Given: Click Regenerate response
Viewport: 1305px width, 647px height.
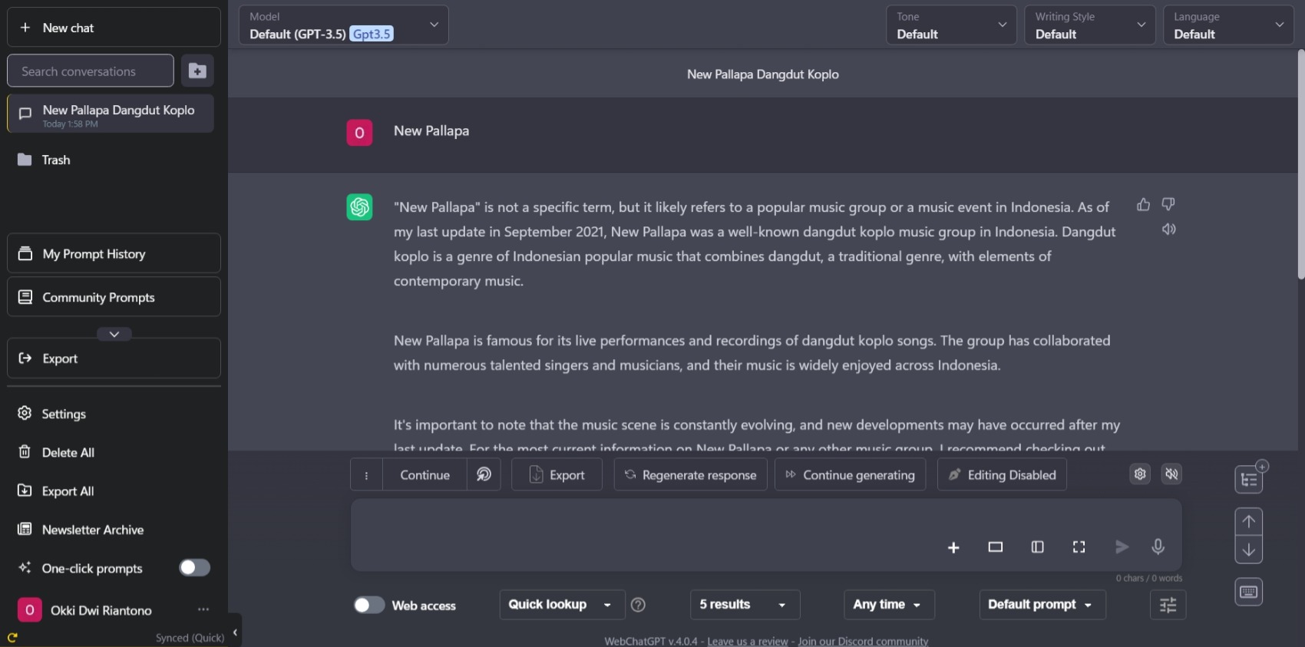Looking at the screenshot, I should coord(690,475).
